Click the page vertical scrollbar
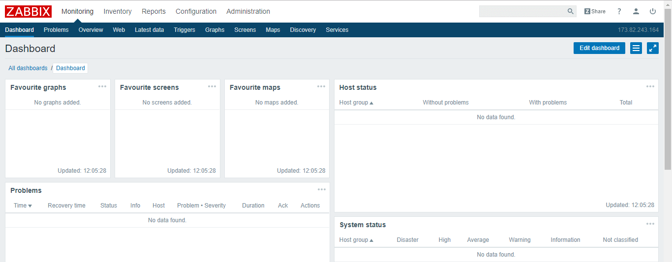This screenshot has height=262, width=672. pos(668,88)
